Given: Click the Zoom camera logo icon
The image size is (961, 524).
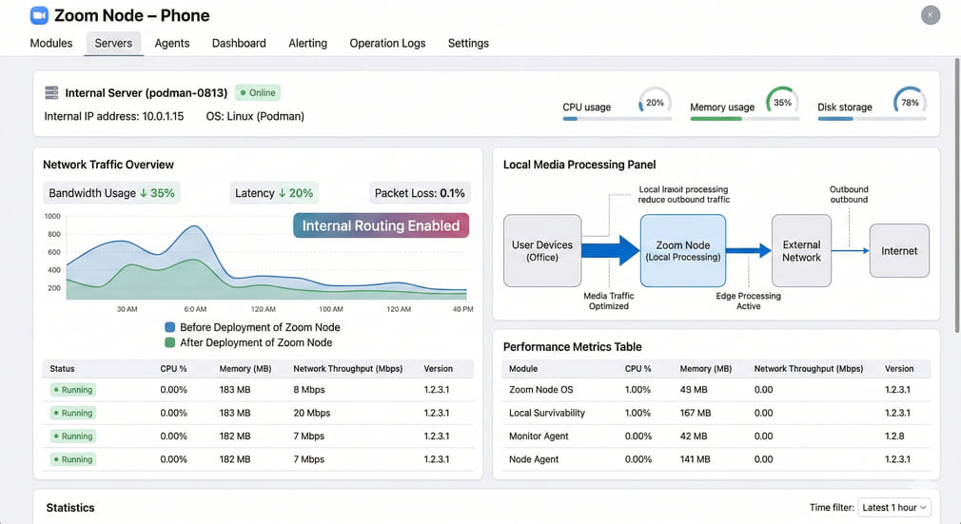Looking at the screenshot, I should 39,16.
